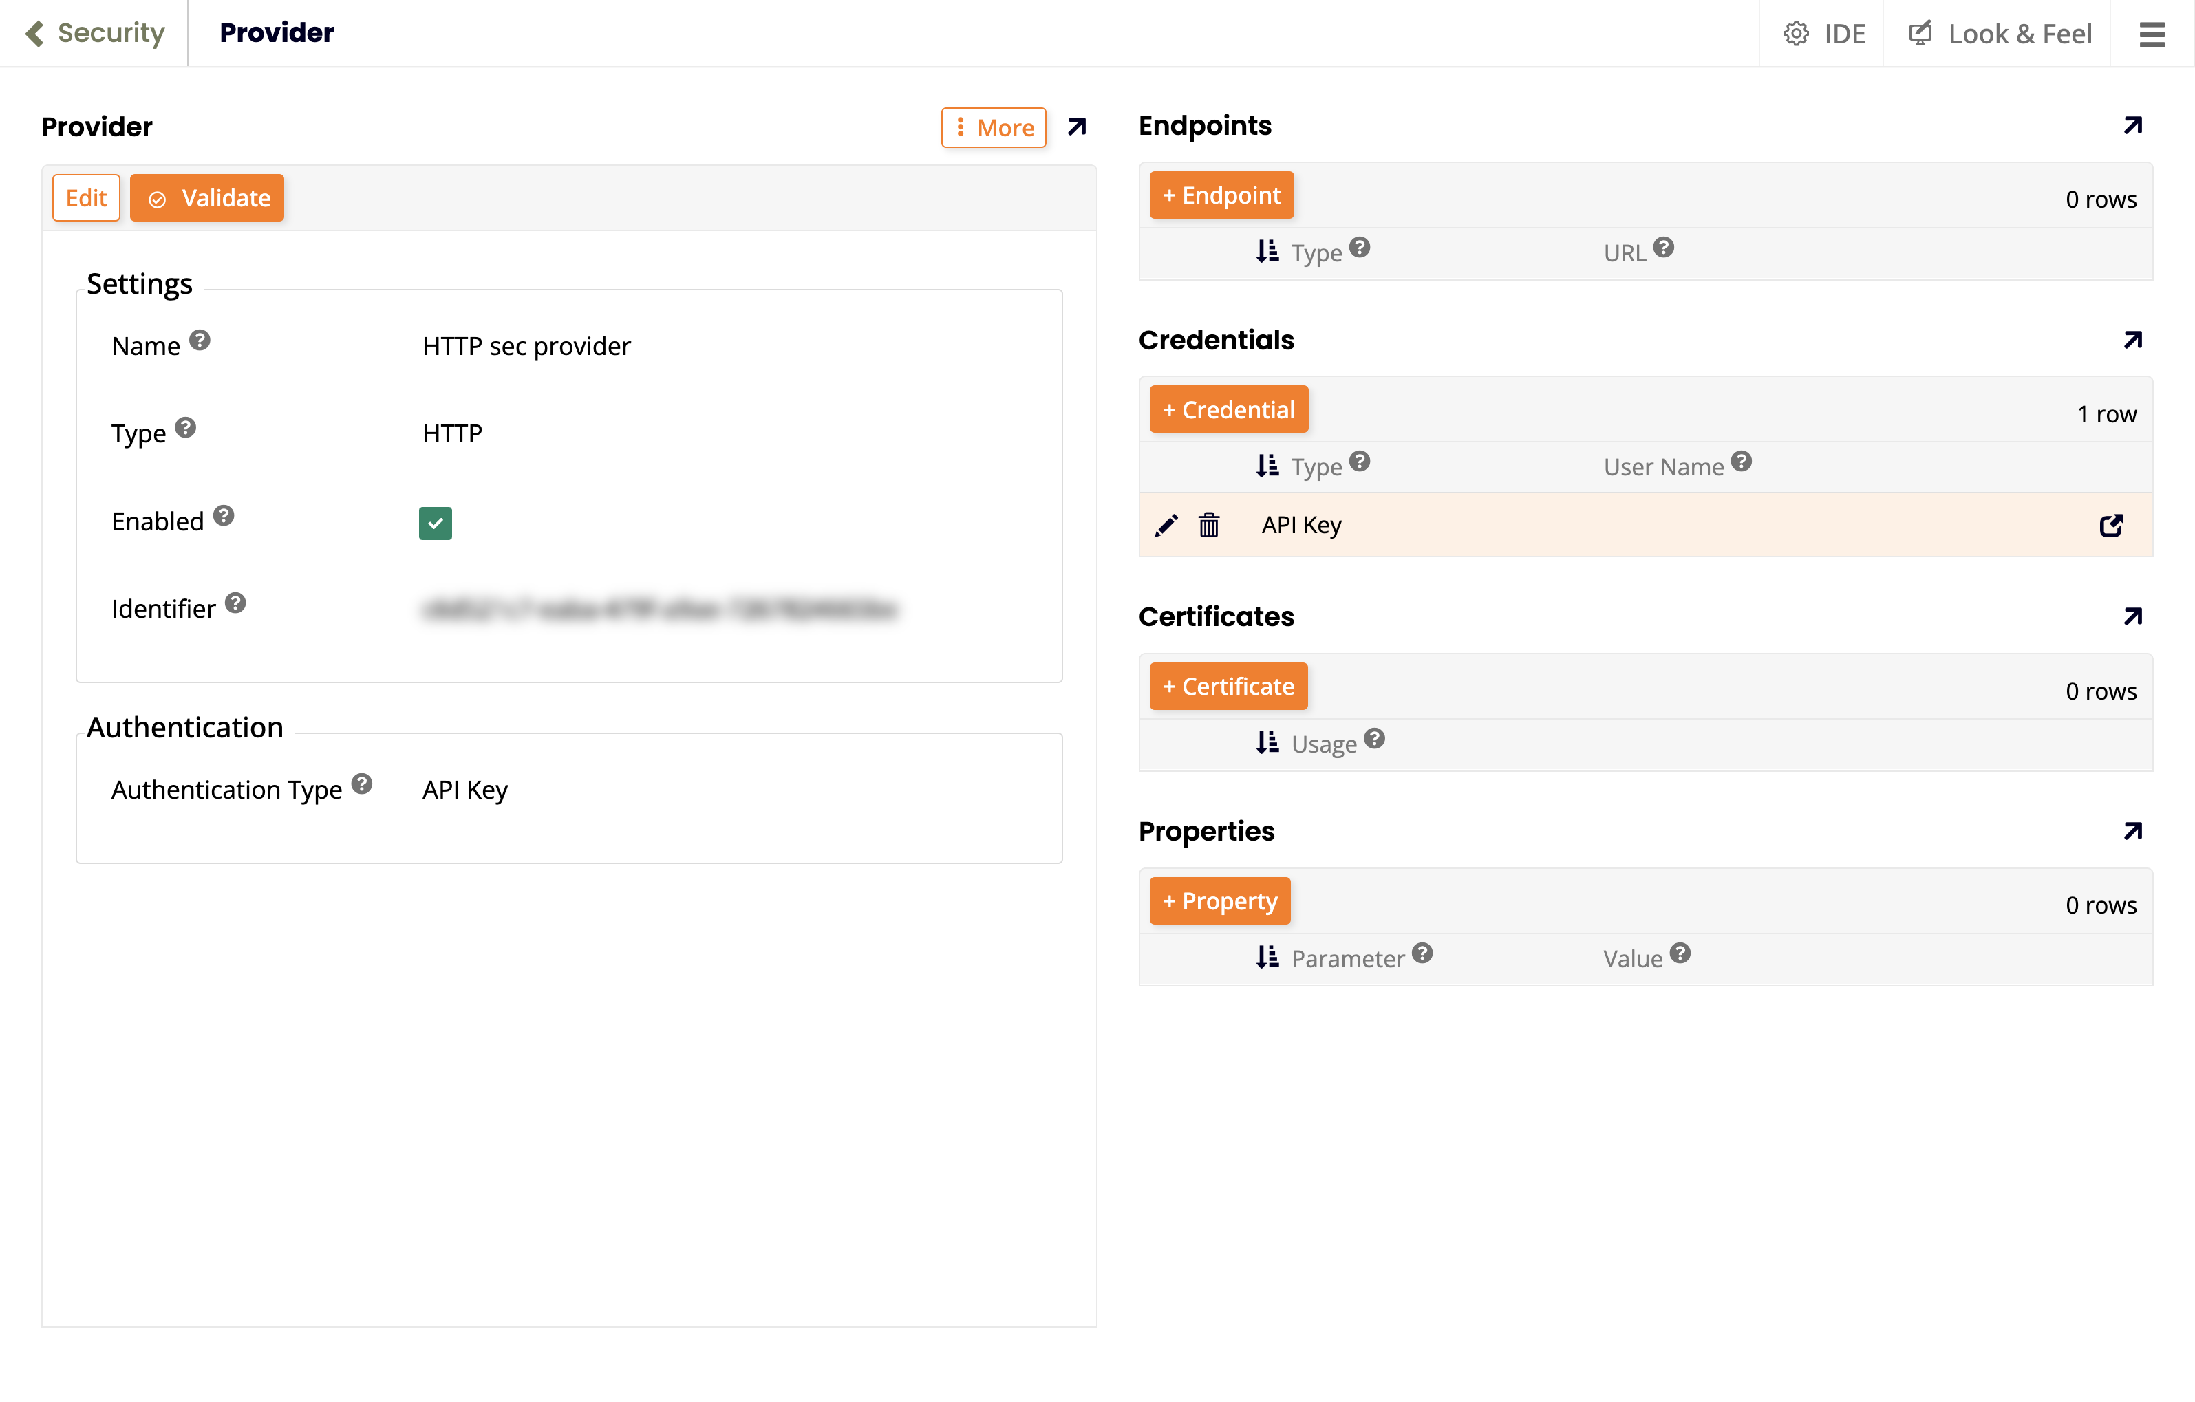
Task: Expand the Endpoints panel with arrow
Action: [2132, 125]
